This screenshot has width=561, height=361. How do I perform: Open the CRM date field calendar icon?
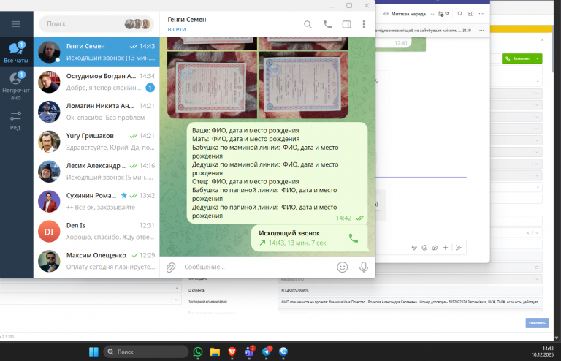pos(537,267)
